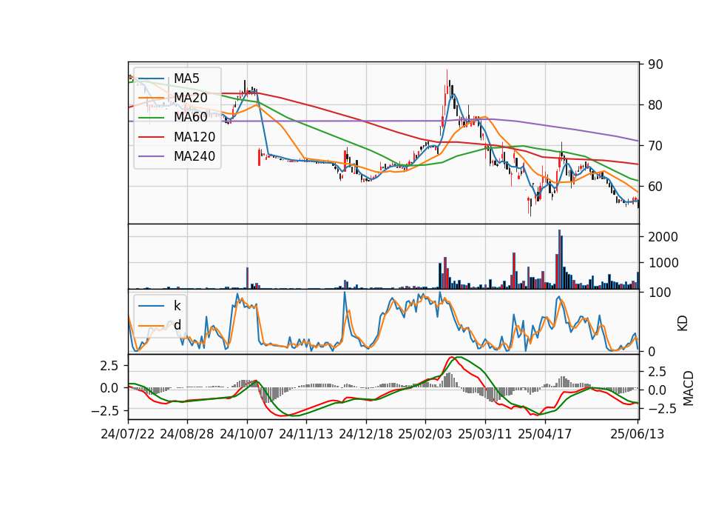
Task: Click the 24/08/28 date axis label
Action: (x=187, y=434)
